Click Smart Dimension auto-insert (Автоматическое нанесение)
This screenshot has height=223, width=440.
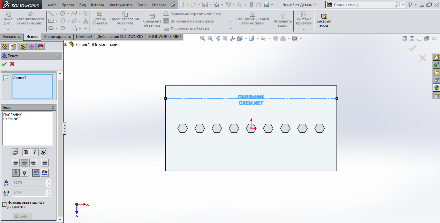tap(31, 18)
